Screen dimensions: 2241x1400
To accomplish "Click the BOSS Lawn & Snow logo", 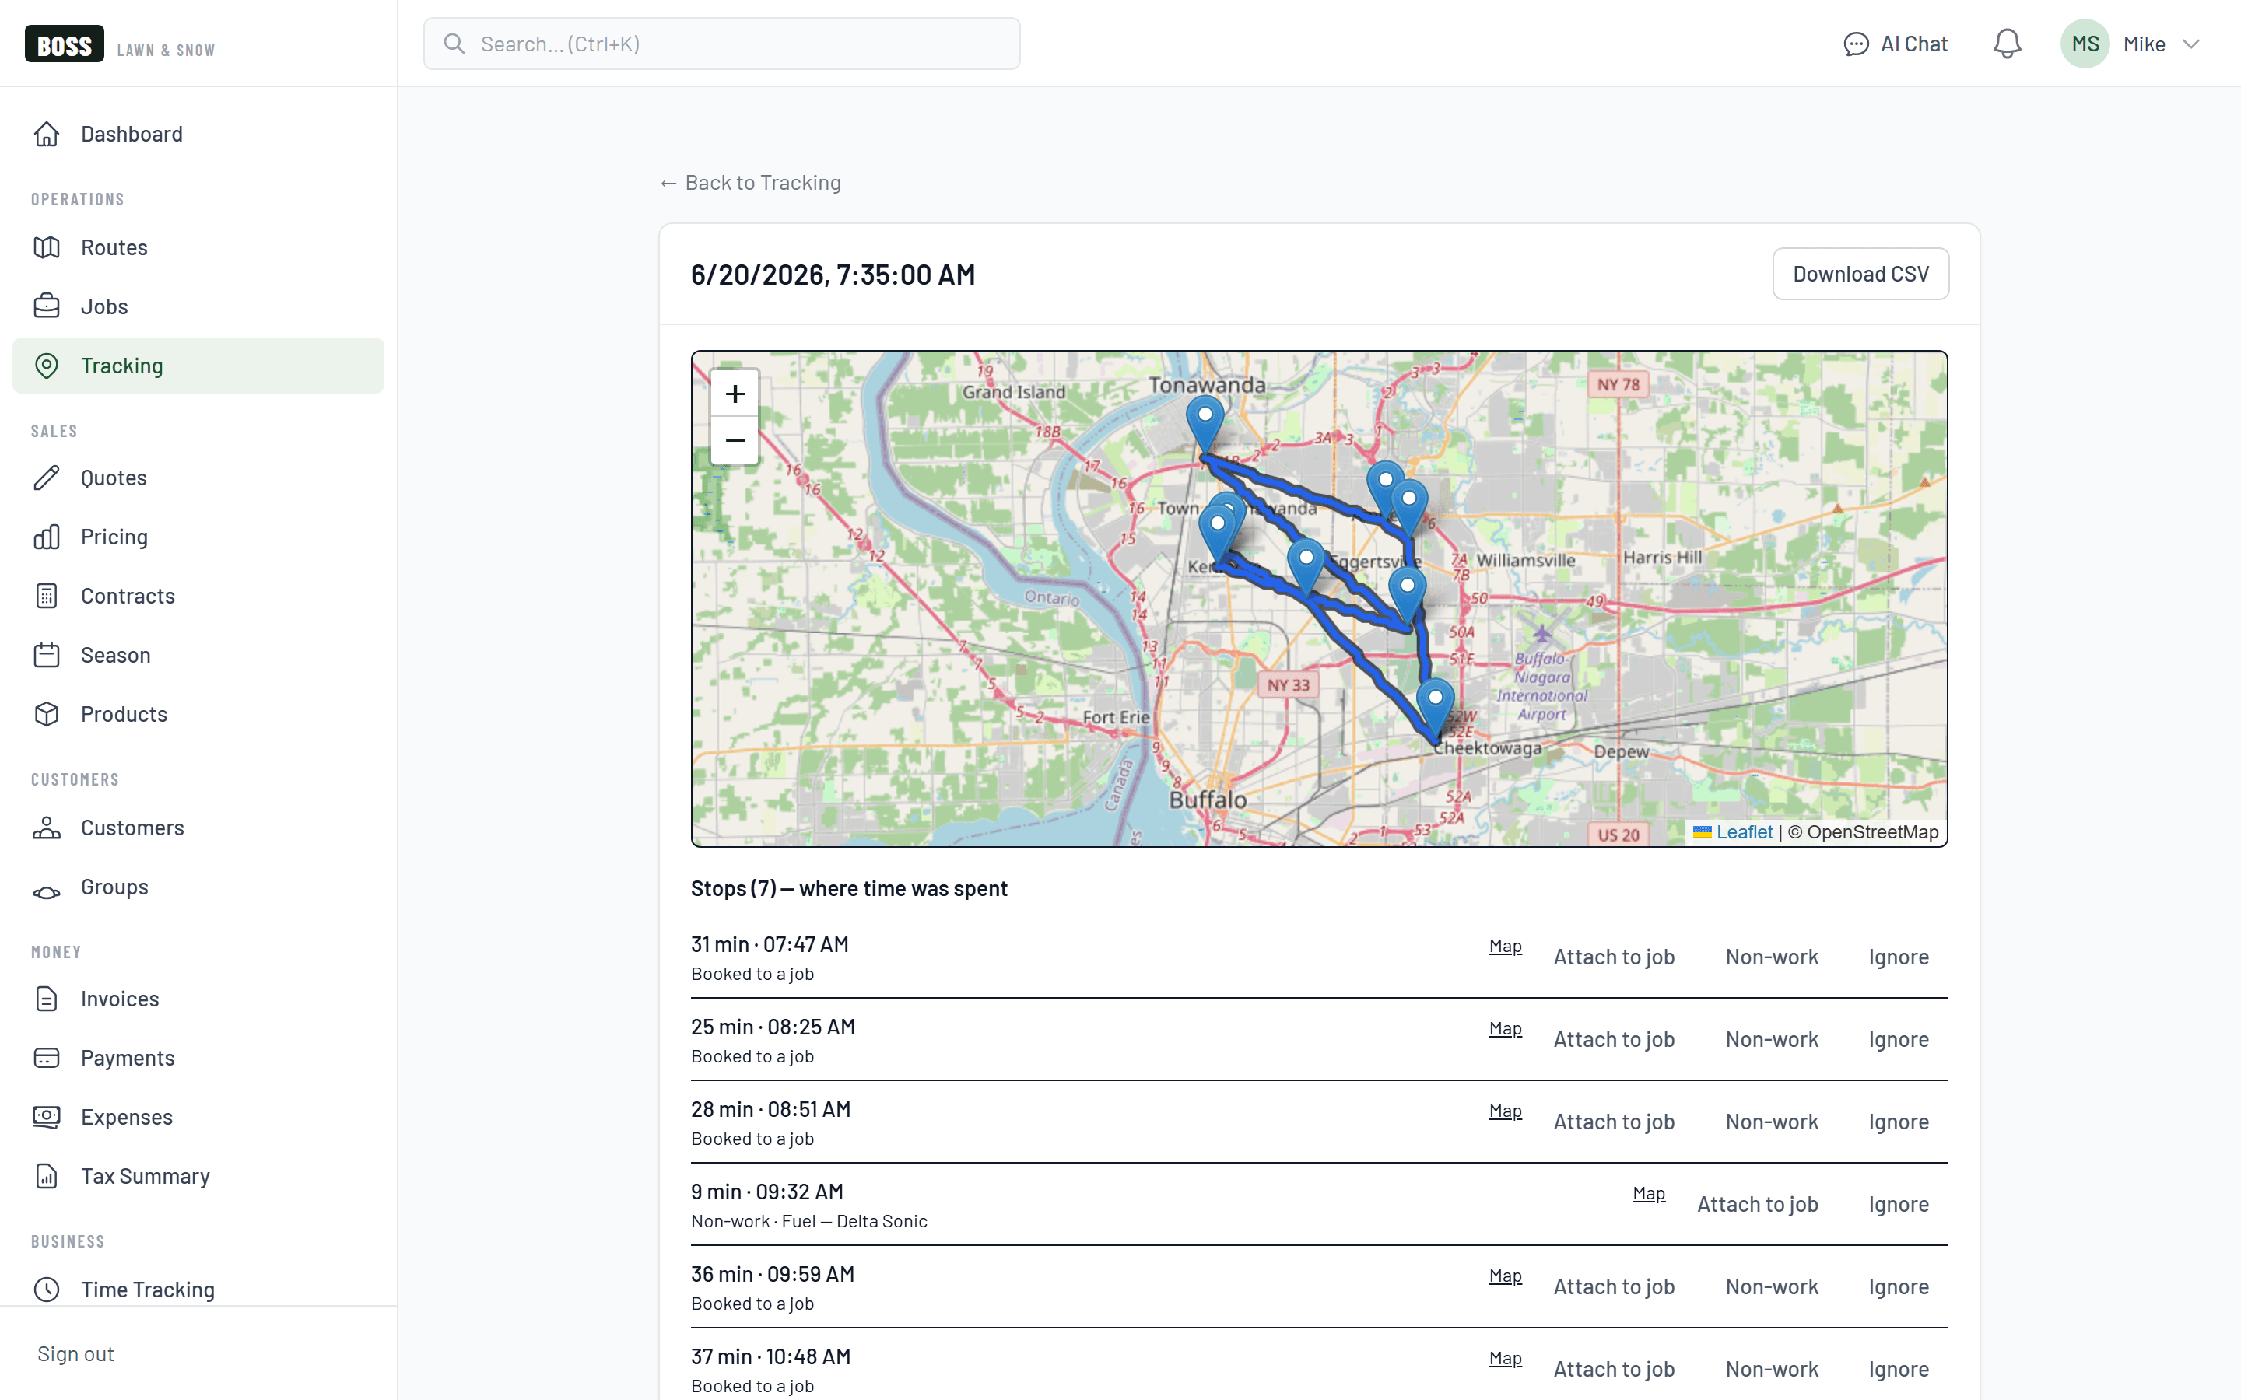I will point(120,44).
